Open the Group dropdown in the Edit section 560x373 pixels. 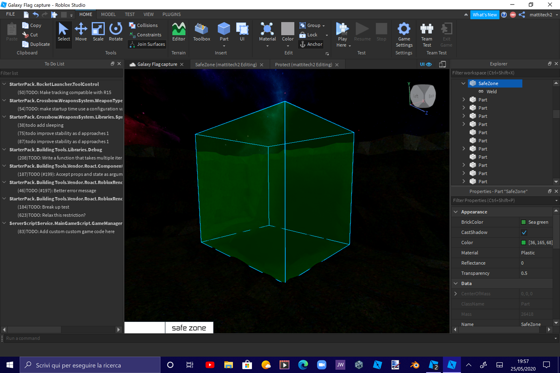click(x=323, y=25)
